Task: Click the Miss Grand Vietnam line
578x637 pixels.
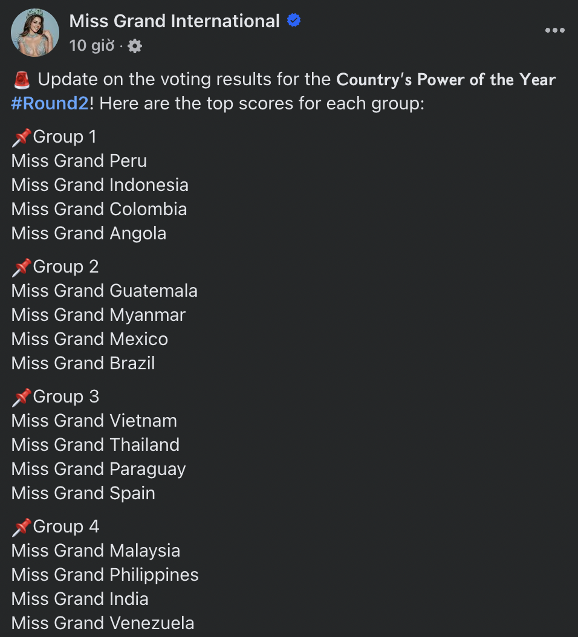Action: click(94, 421)
